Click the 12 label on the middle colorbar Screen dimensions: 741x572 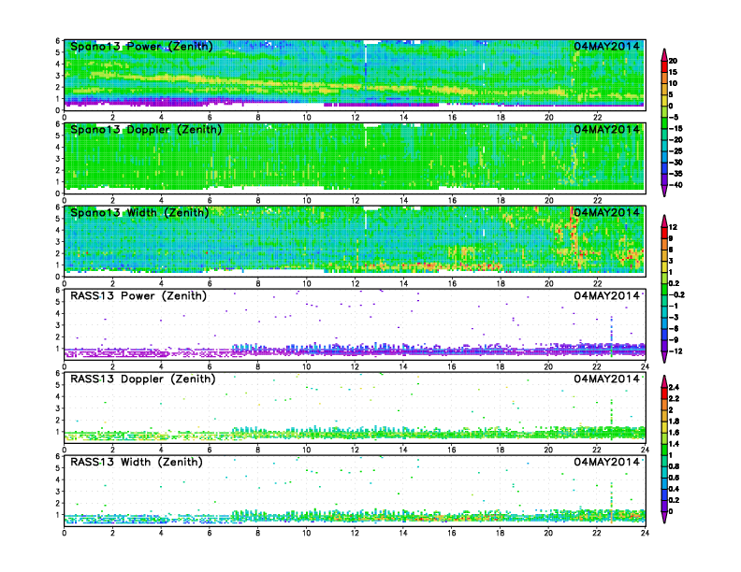coord(673,227)
